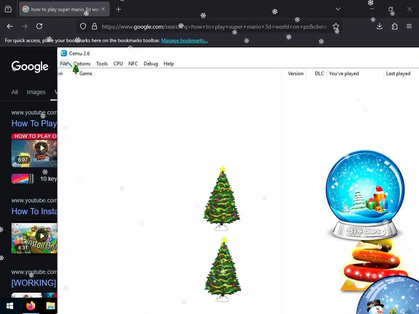Open the Options menu in Cemu
Viewport: 419px width, 314px height.
pos(82,64)
